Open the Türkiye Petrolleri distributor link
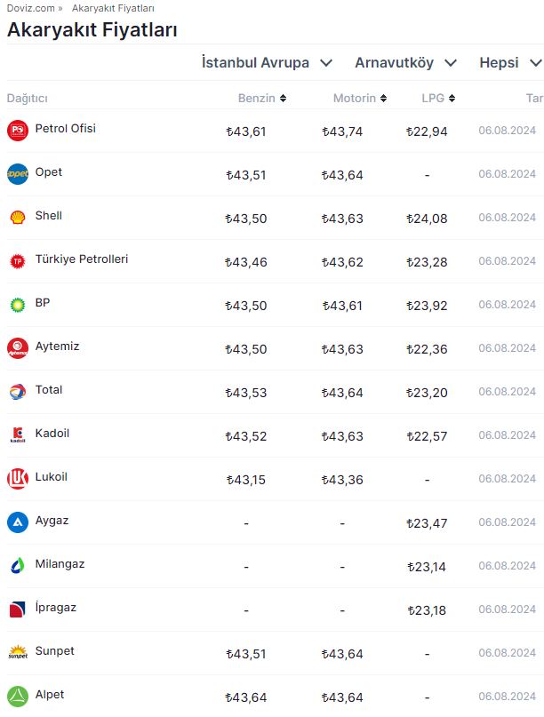544x717 pixels. tap(81, 259)
